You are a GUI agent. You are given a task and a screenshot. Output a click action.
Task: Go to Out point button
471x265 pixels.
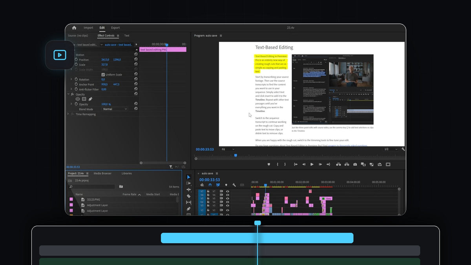[329, 164]
